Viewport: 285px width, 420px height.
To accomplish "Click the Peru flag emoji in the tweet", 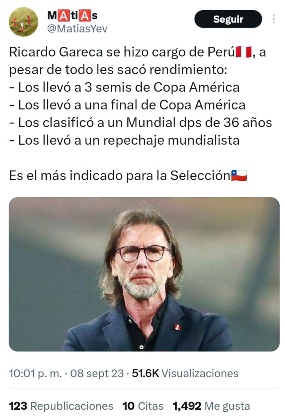I will click(x=244, y=52).
